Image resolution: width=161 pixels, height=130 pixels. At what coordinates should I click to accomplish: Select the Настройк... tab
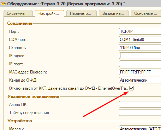pos(49,13)
